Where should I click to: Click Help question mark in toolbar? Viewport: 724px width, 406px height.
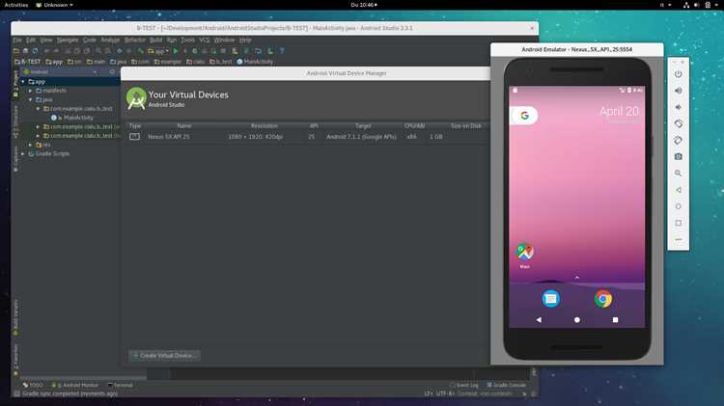(282, 51)
